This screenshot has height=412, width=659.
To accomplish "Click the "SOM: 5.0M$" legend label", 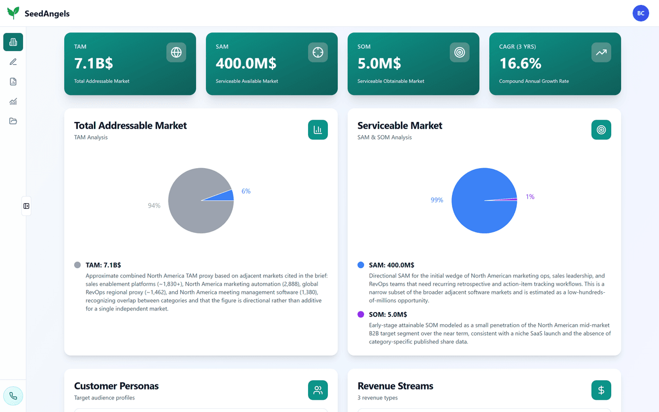I will pyautogui.click(x=388, y=314).
